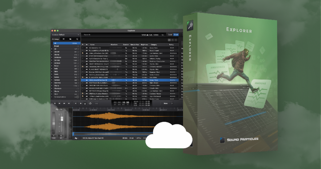Go to end transport button
The height and width of the screenshot is (169, 321).
click(69, 103)
